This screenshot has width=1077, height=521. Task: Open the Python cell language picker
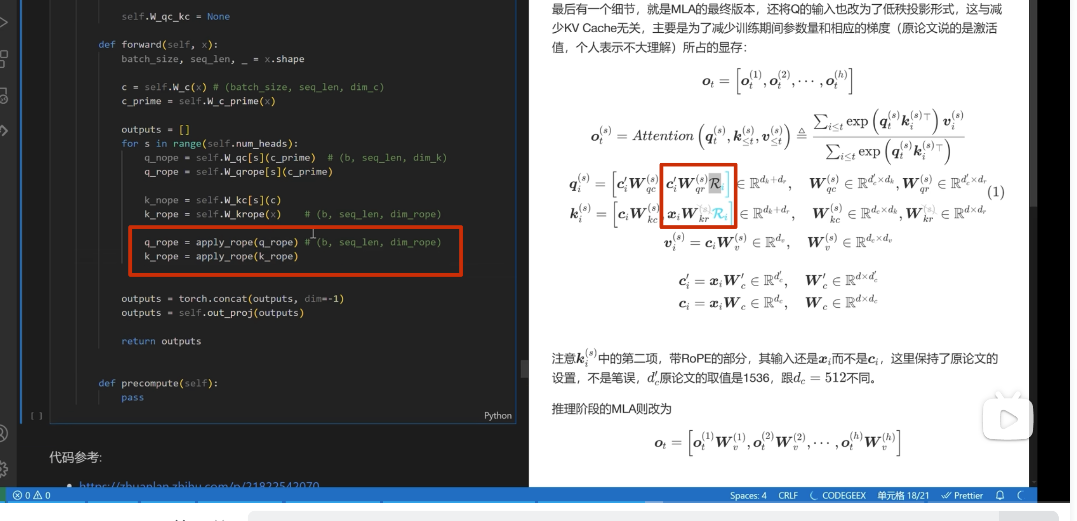(x=497, y=415)
